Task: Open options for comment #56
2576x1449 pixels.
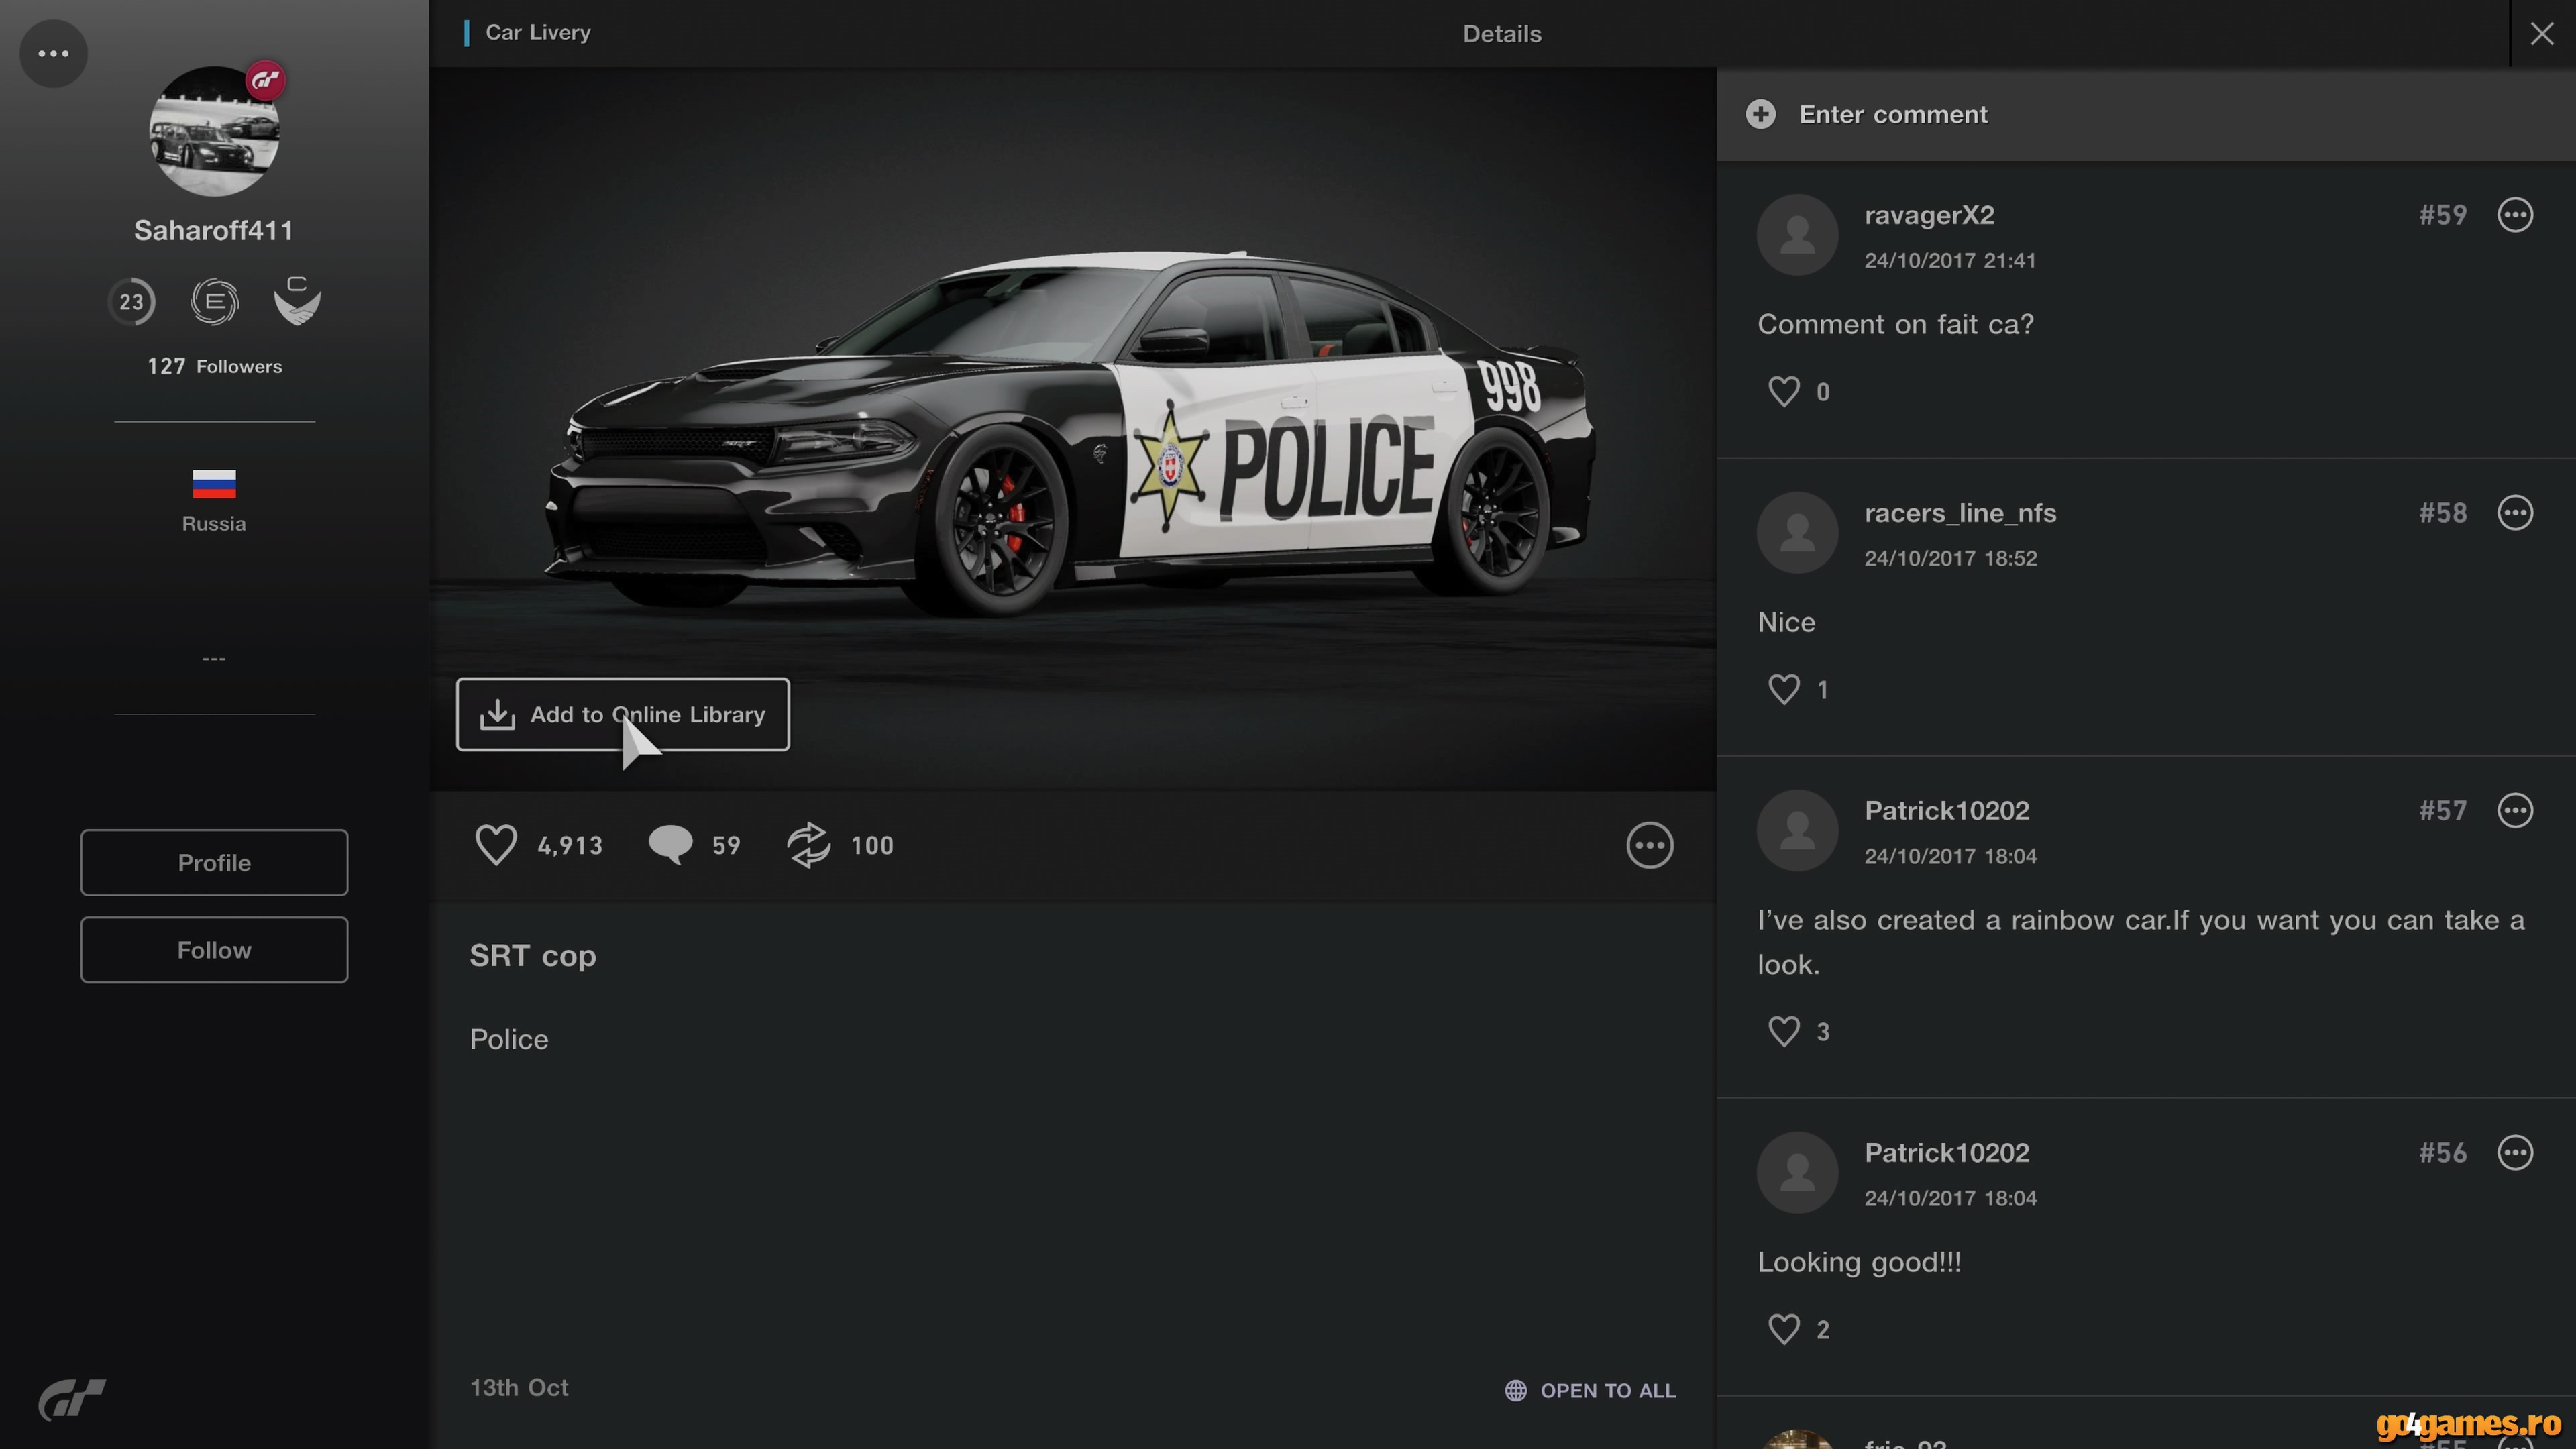Action: (2515, 1153)
